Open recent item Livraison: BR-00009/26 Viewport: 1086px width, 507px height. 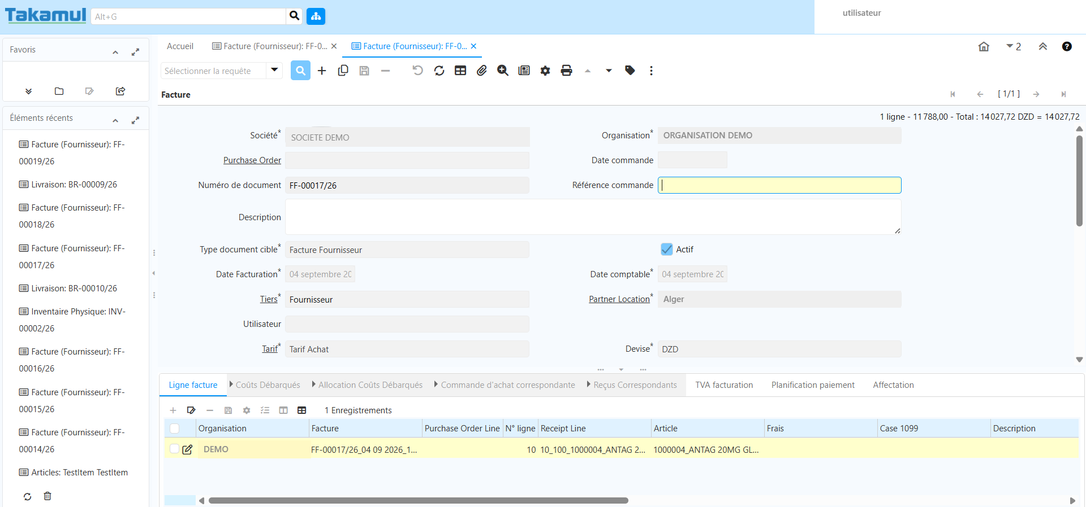(x=68, y=185)
